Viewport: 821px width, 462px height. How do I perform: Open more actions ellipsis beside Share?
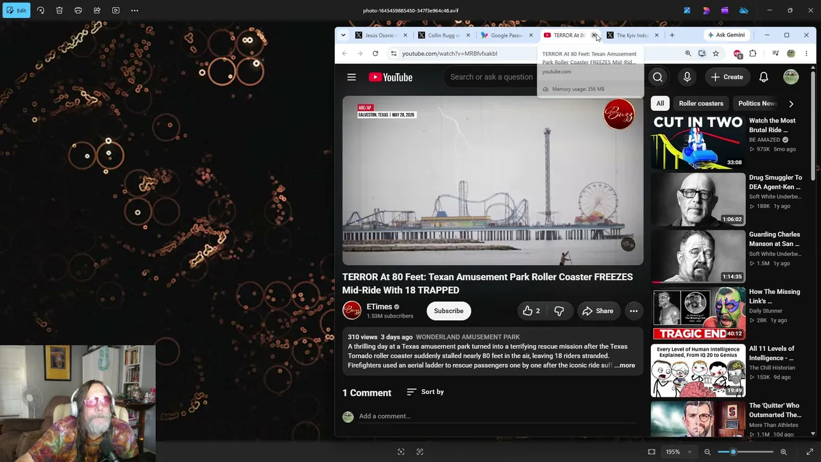click(634, 311)
